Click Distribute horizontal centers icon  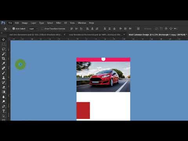click(125, 29)
